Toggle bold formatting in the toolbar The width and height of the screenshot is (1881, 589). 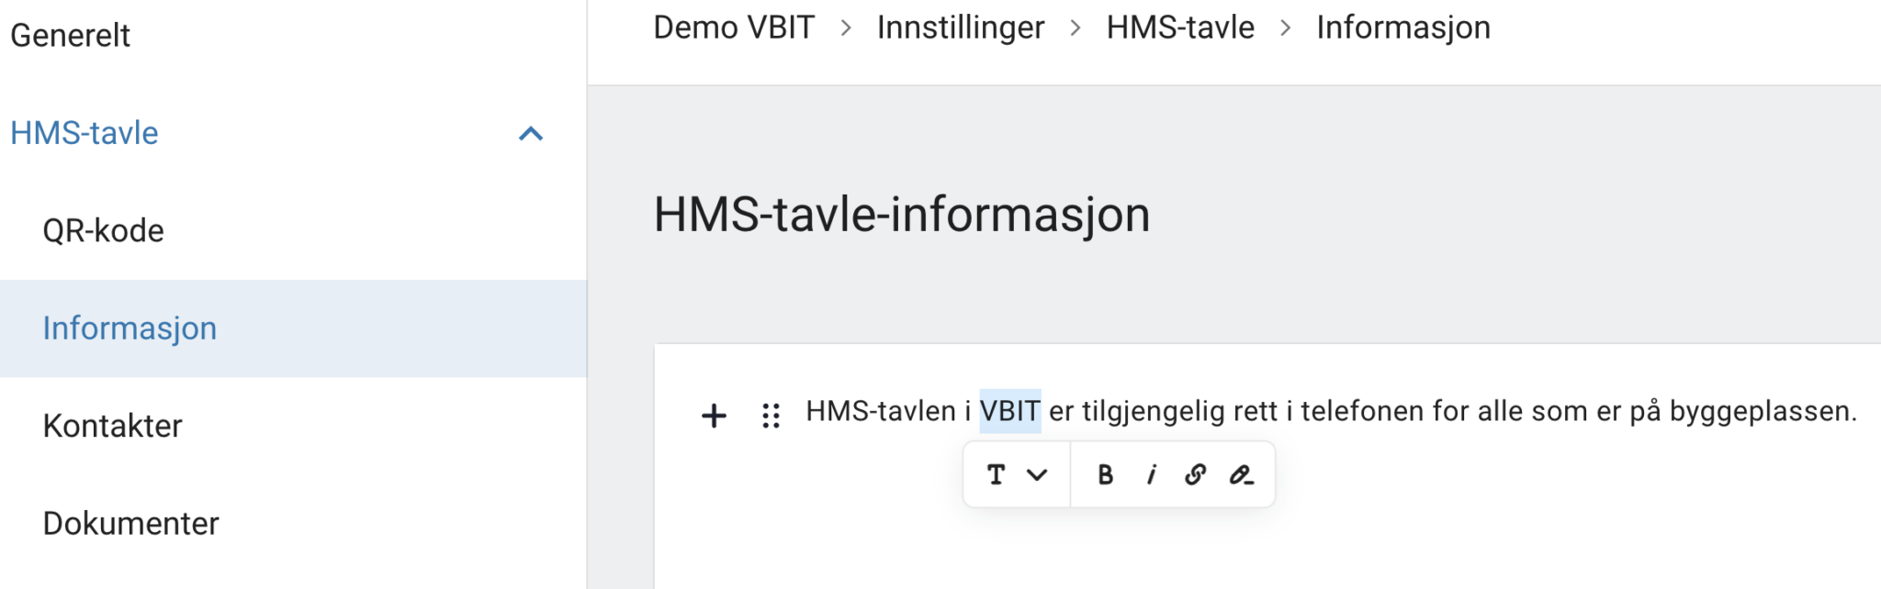point(1106,474)
